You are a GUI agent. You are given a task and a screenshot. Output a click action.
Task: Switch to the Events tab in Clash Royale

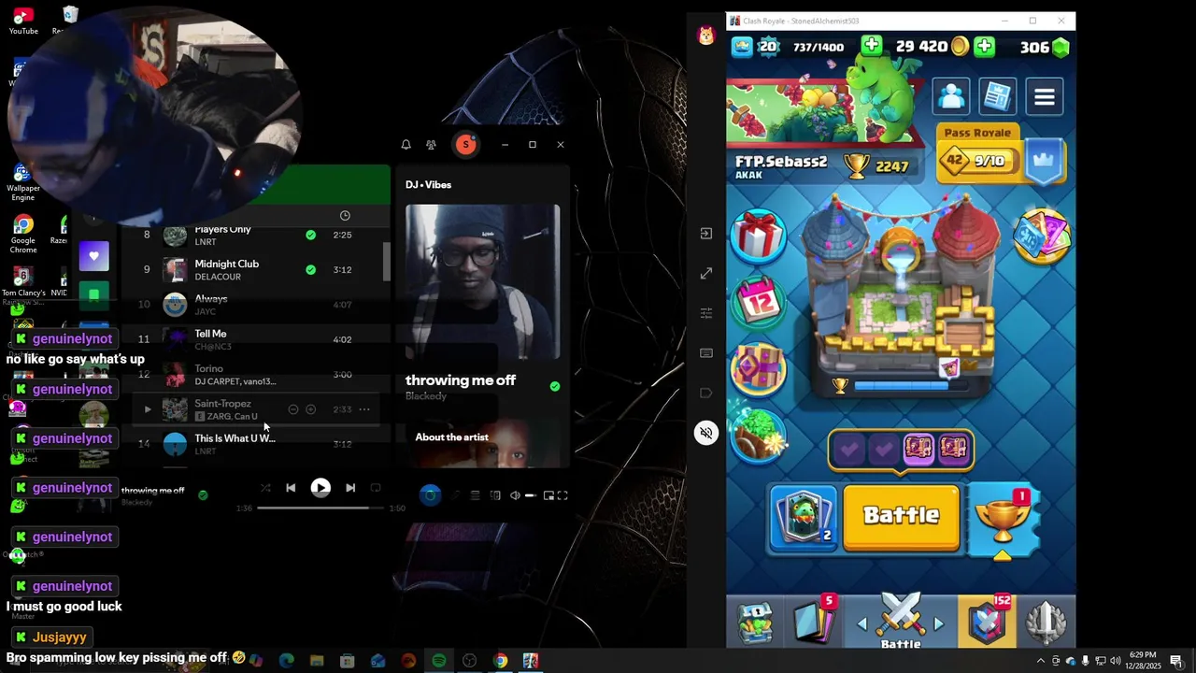(x=1046, y=623)
